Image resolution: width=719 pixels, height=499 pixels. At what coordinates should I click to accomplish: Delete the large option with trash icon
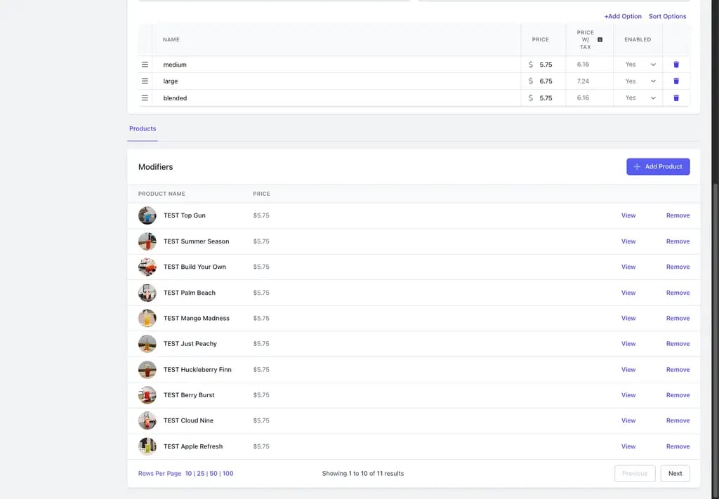(x=676, y=81)
